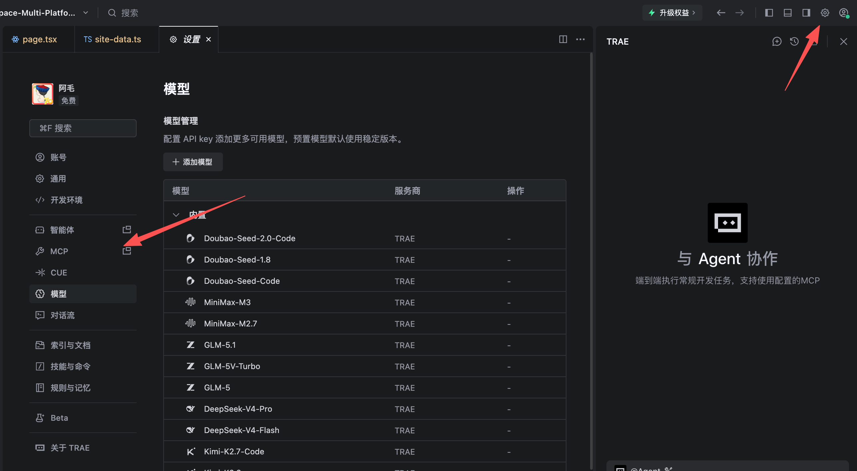This screenshot has width=857, height=471.
Task: Click the 模型 table column header
Action: pos(181,191)
